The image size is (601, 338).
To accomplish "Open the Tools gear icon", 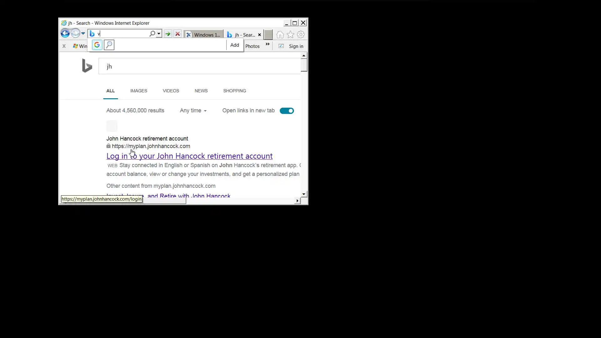I will (301, 35).
